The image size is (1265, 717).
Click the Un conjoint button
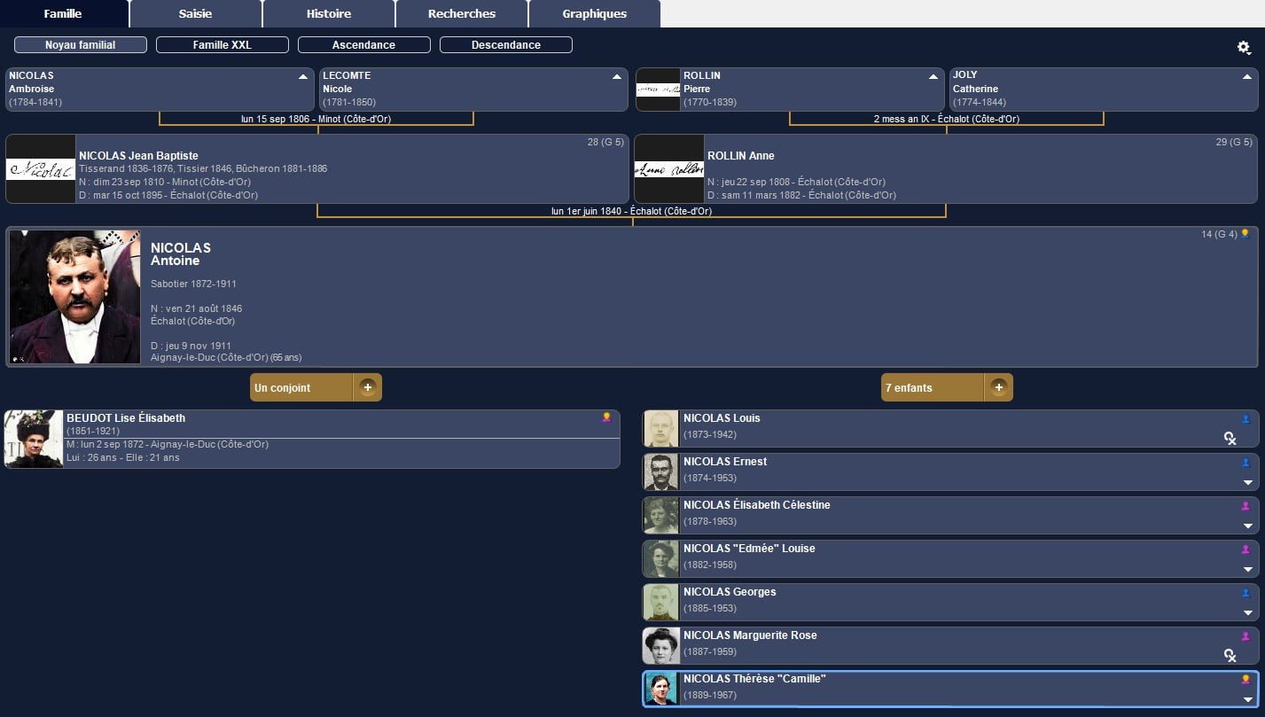point(301,387)
